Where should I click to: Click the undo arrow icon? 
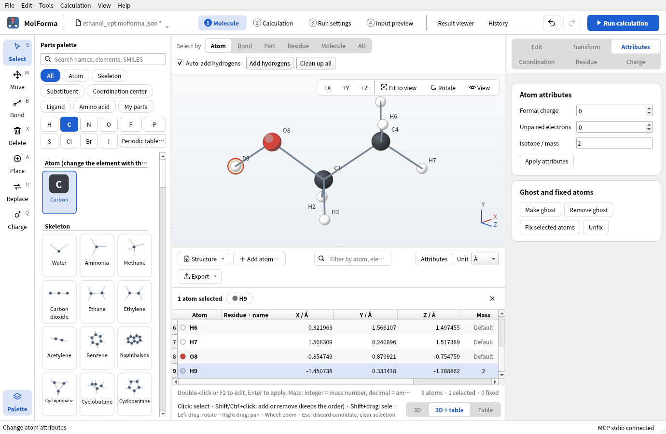(552, 23)
